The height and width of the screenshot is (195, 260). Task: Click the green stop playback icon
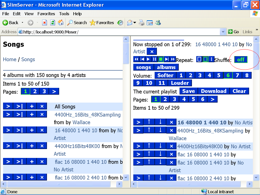(160, 59)
